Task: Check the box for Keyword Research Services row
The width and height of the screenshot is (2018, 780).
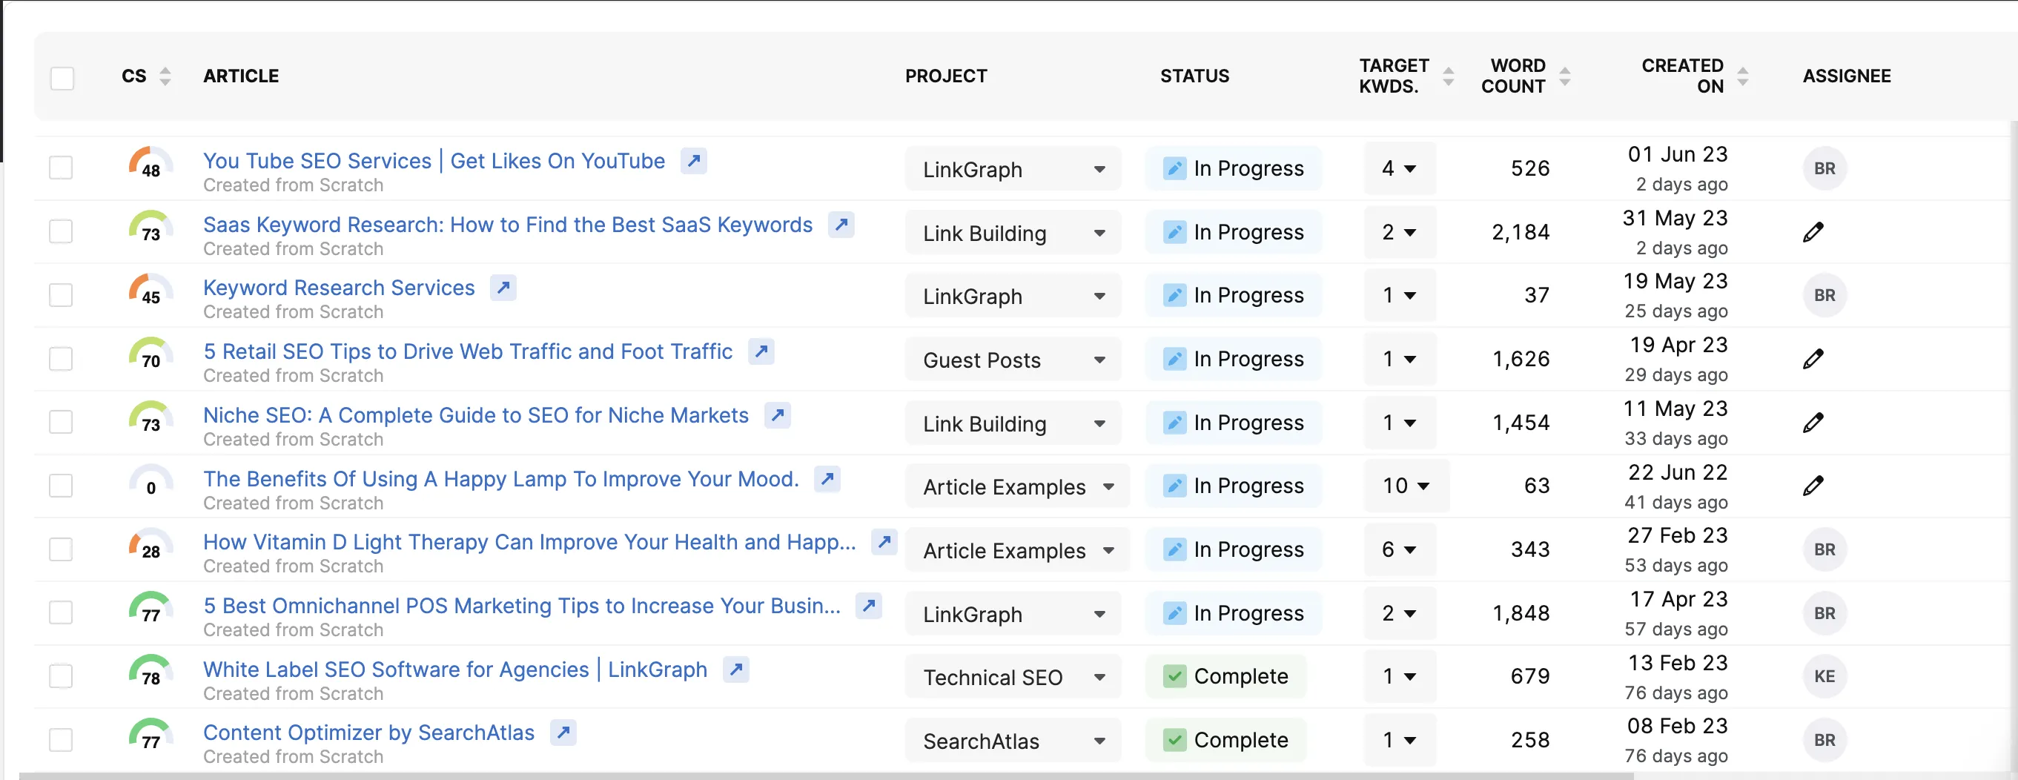Action: (61, 295)
